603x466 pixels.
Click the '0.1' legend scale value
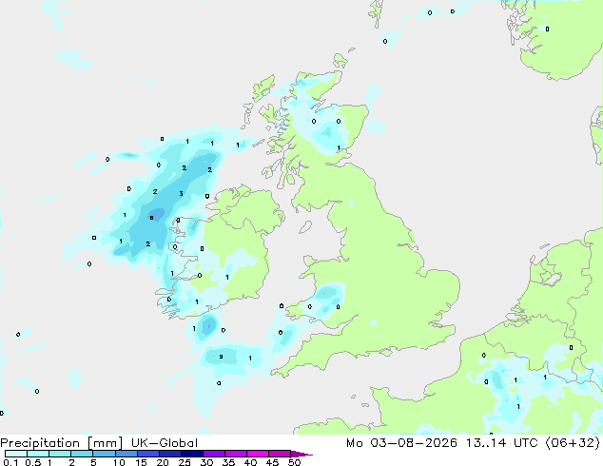pos(10,462)
